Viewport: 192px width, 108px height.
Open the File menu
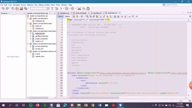pyautogui.click(x=2, y=5)
